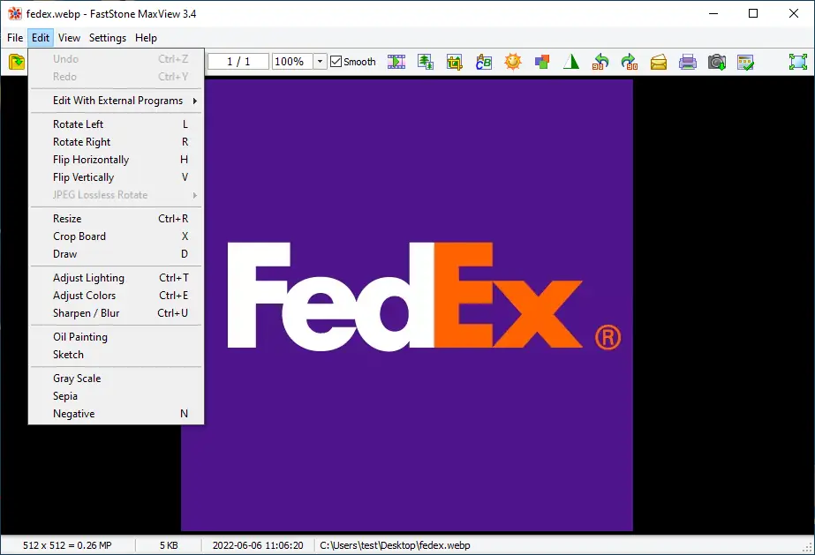The width and height of the screenshot is (815, 555).
Task: Choose Adjust Lighting from the menu
Action: pos(116,278)
